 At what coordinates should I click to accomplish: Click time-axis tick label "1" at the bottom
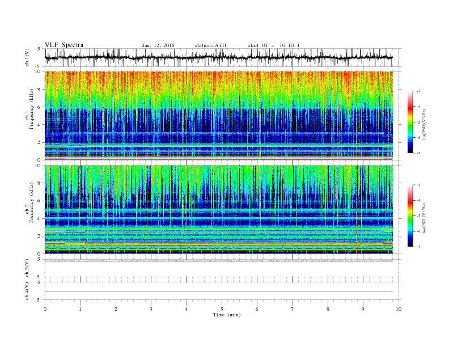80,309
